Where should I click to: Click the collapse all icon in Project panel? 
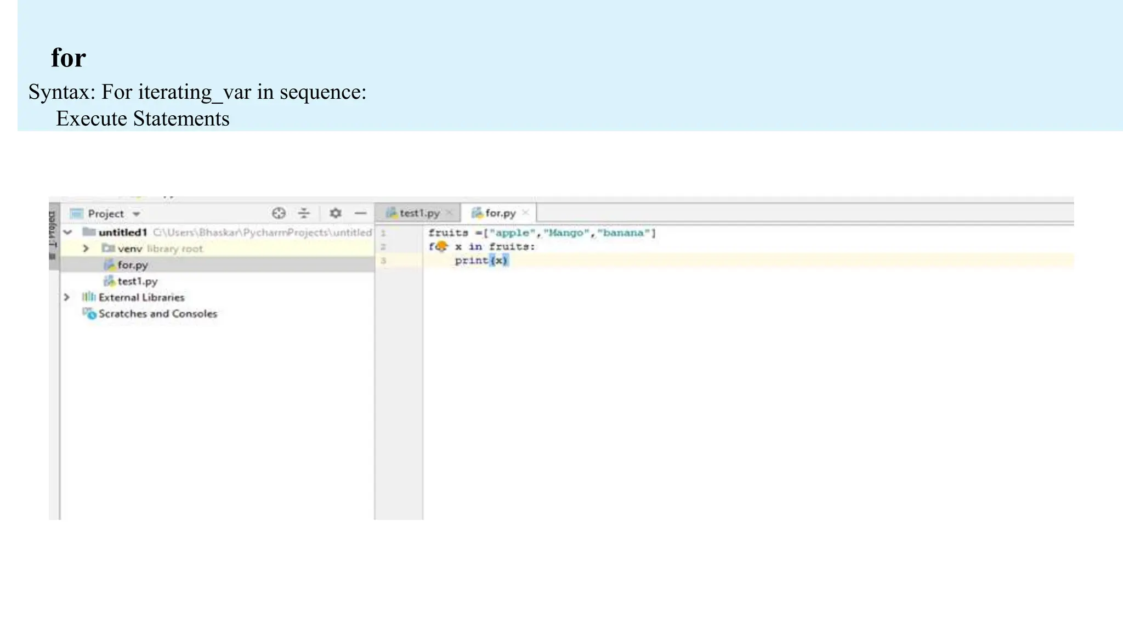pos(304,213)
